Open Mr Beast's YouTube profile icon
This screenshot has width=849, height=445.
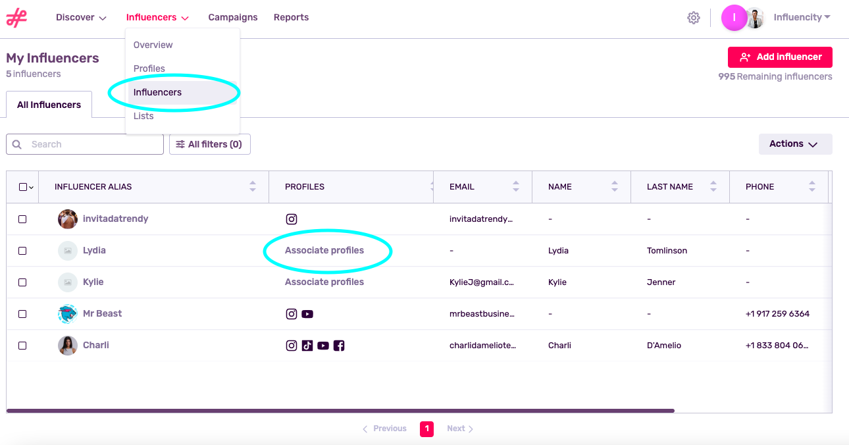307,313
